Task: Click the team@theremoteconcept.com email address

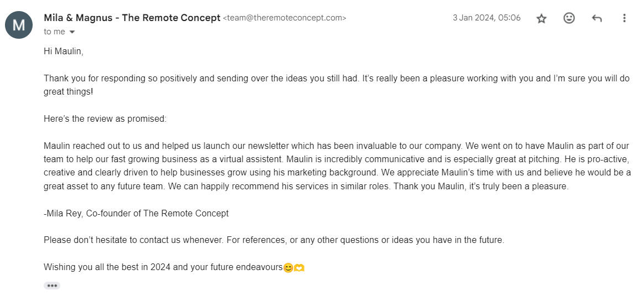Action: click(x=284, y=18)
